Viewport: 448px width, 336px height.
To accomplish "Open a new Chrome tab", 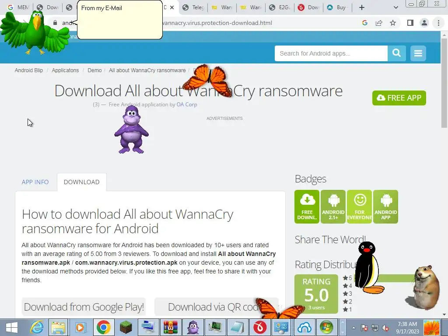I will click(362, 7).
